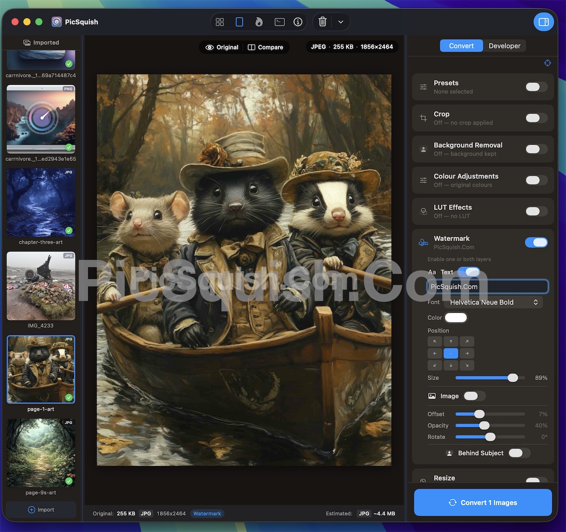The width and height of the screenshot is (566, 532).
Task: Set watermark position middle-left
Action: click(435, 353)
